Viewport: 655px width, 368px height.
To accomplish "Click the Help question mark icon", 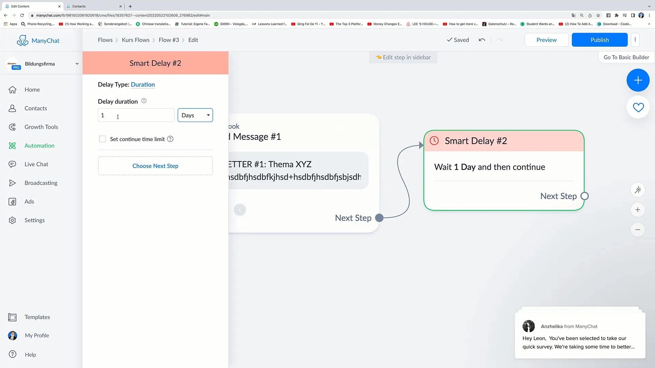I will (13, 354).
